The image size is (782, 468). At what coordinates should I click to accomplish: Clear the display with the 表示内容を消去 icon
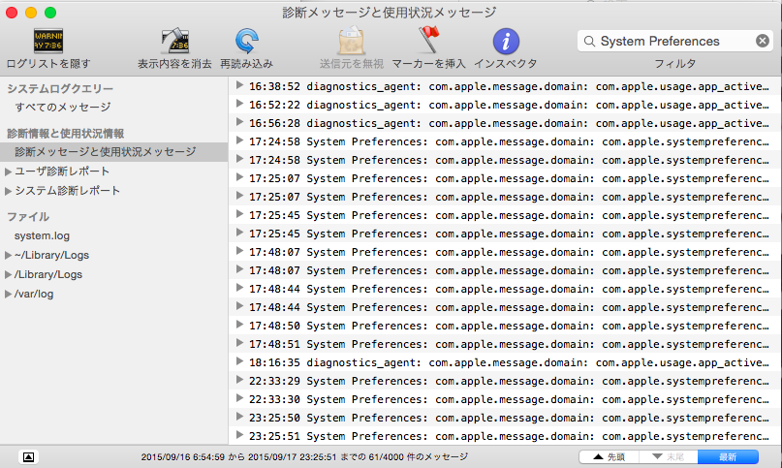[174, 41]
